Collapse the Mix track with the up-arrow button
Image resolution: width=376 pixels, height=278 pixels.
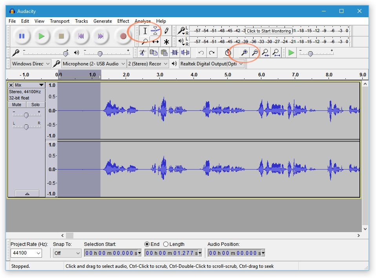point(27,193)
